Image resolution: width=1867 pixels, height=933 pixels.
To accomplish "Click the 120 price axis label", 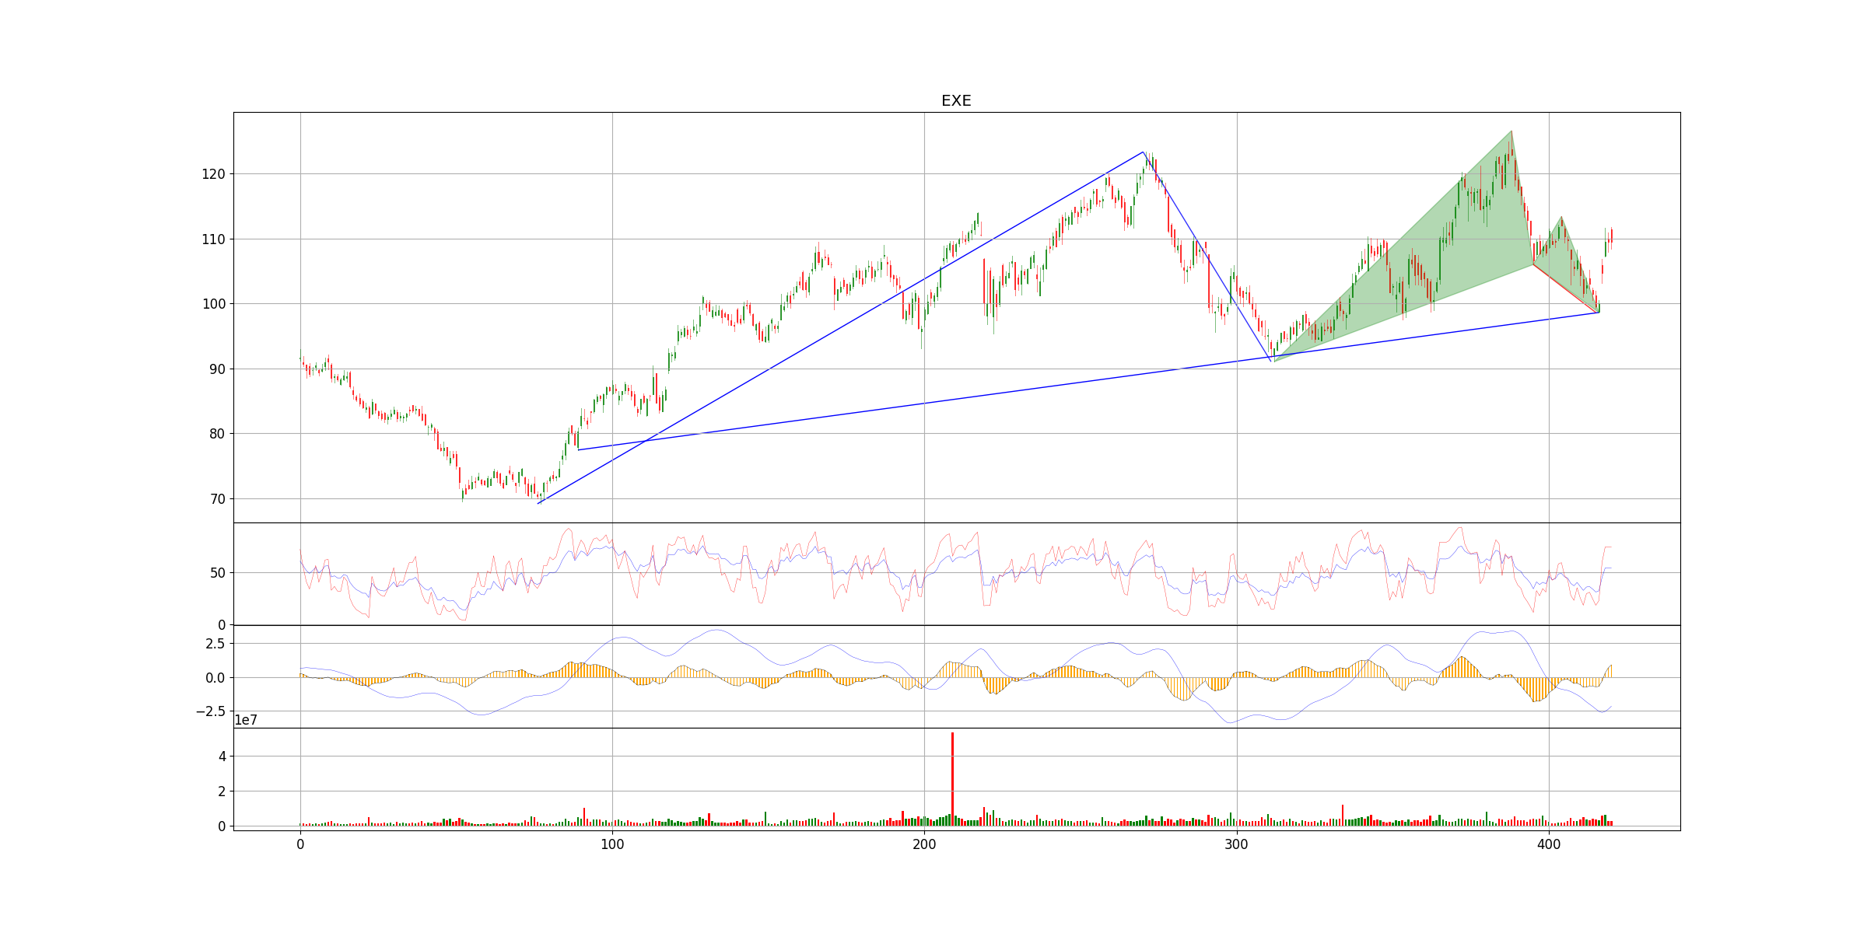I will (x=213, y=174).
